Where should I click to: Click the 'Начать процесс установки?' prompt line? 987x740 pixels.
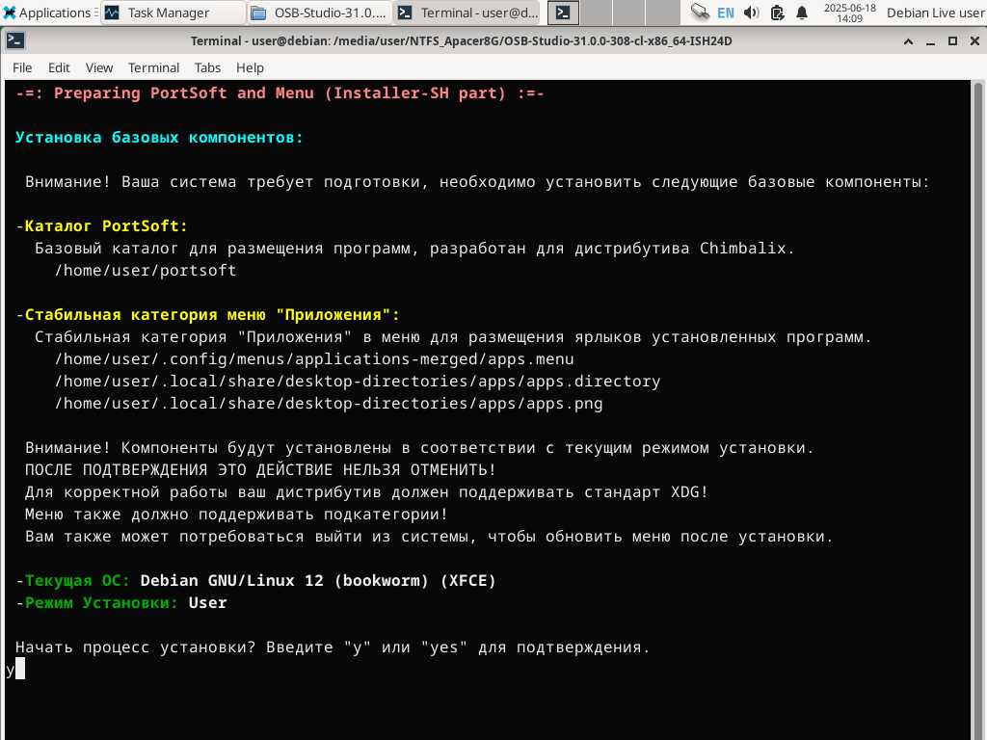click(333, 647)
